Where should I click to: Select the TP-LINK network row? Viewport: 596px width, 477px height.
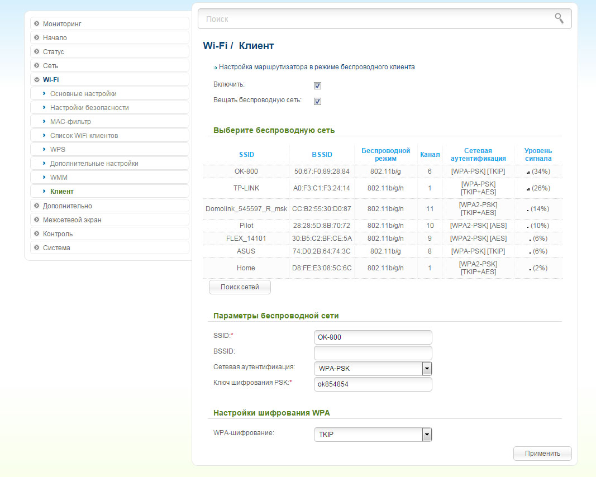pos(246,188)
